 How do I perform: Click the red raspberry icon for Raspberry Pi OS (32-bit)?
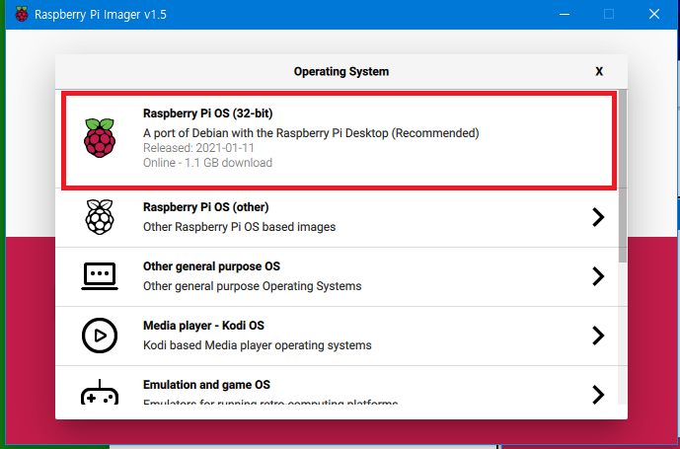pos(100,137)
